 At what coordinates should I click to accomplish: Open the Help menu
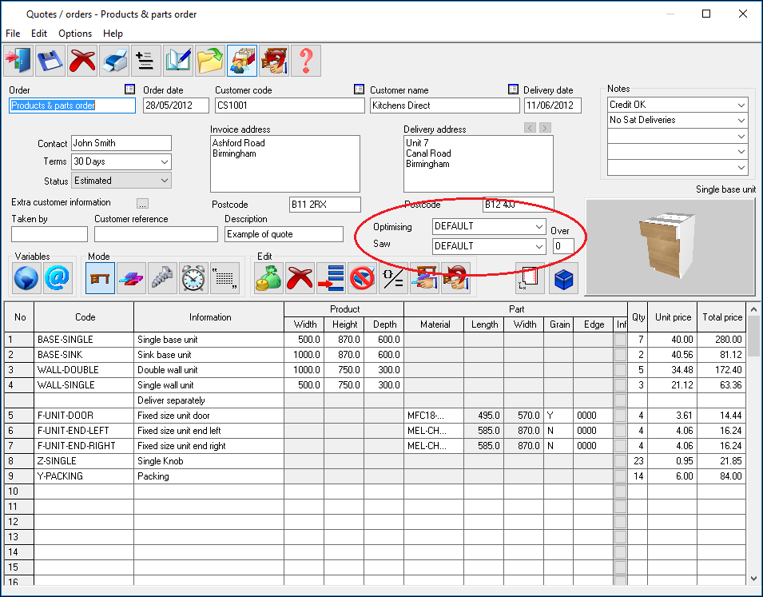click(x=113, y=34)
